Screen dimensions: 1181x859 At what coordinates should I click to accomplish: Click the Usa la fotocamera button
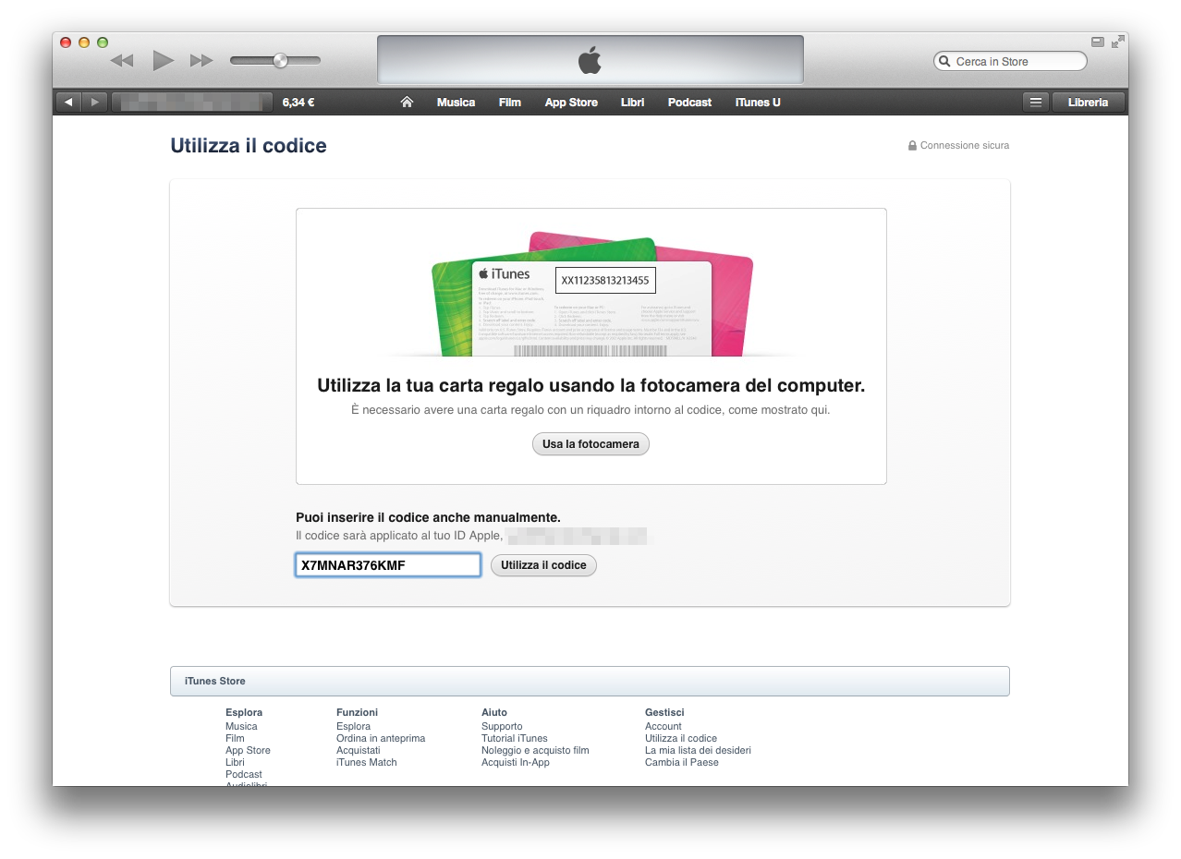[591, 444]
